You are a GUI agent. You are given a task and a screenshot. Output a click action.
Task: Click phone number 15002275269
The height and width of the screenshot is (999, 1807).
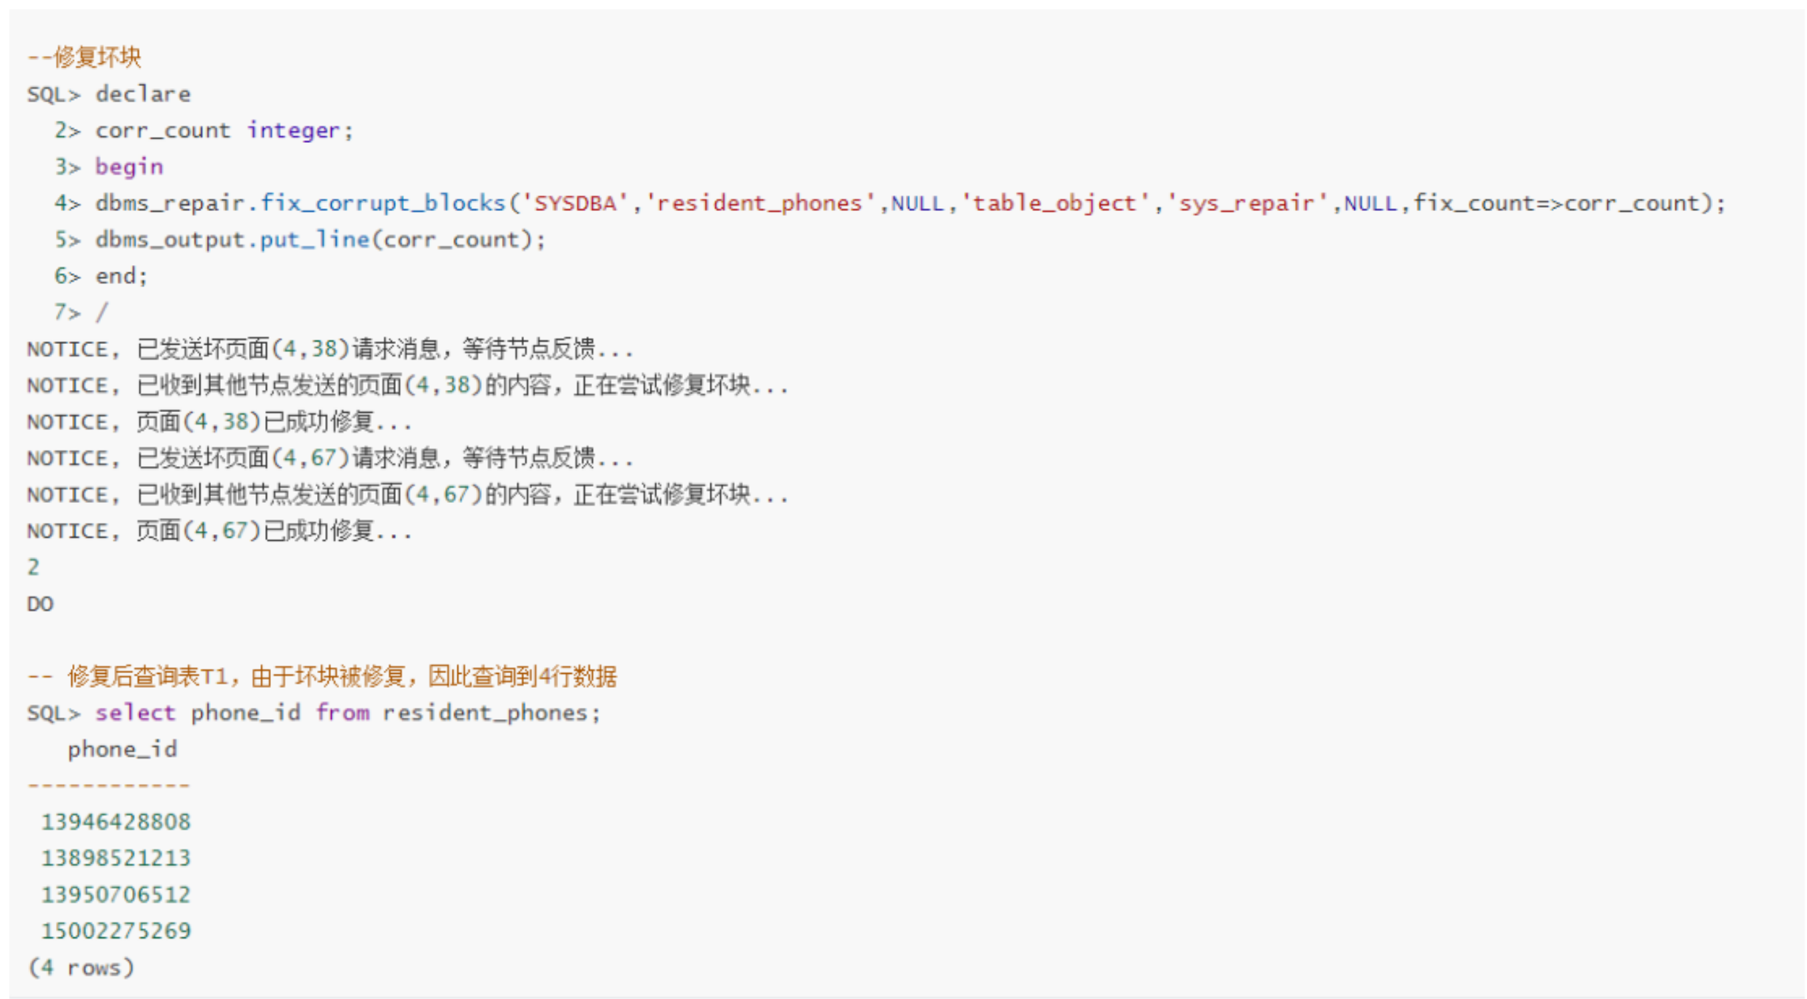(x=115, y=931)
